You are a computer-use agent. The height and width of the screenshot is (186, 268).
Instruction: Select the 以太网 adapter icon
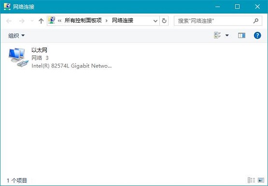18,57
